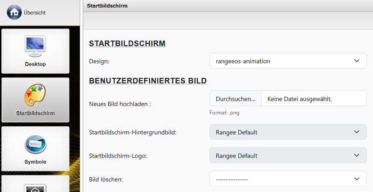Open the Symbole icon in sidebar
This screenshot has width=373, height=192.
pyautogui.click(x=35, y=144)
